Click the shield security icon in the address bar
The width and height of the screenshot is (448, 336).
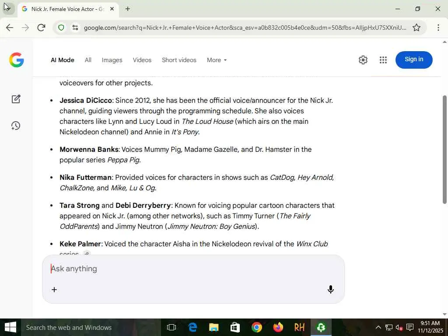(x=61, y=28)
